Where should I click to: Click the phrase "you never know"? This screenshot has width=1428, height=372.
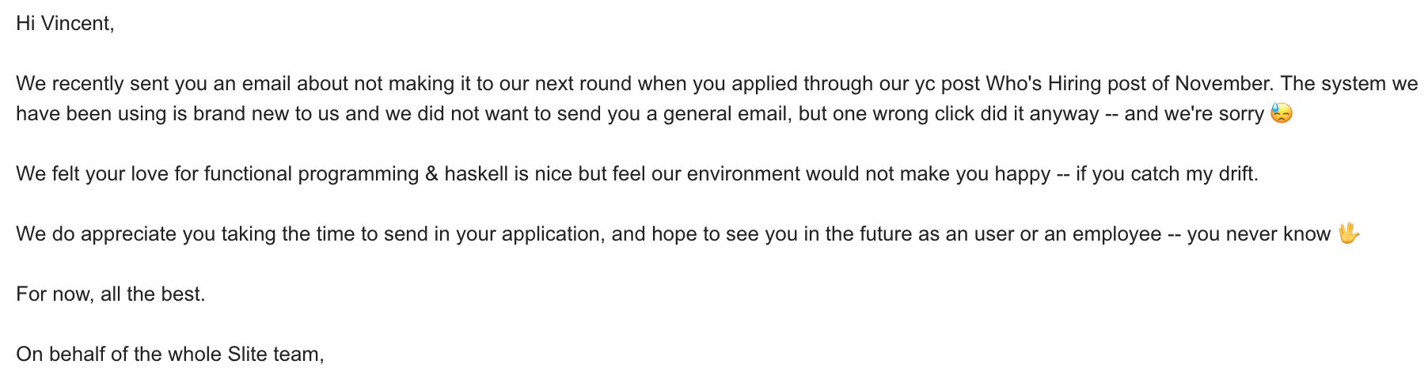click(1259, 234)
